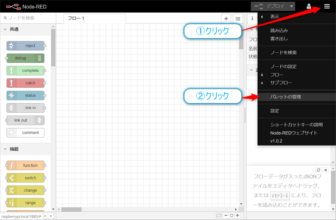Add a new flow tab with plus
This screenshot has height=220, width=336.
226,19
